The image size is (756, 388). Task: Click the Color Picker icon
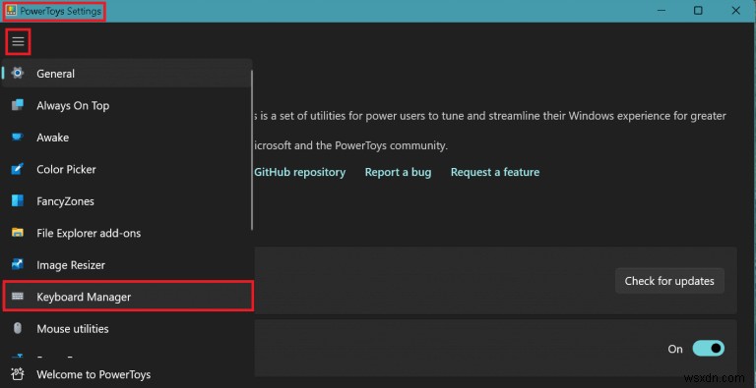click(18, 169)
